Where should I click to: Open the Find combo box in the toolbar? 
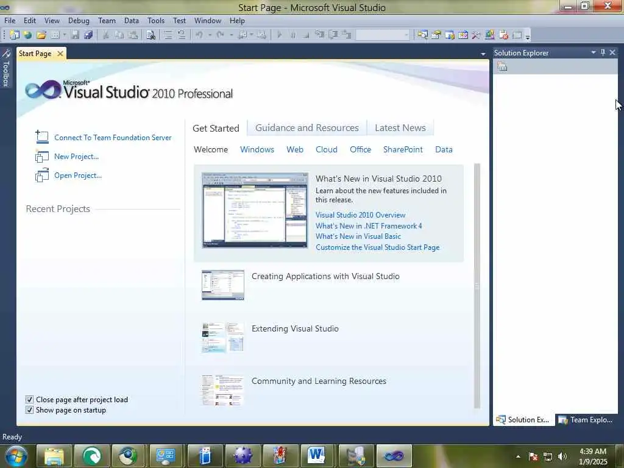tap(383, 35)
